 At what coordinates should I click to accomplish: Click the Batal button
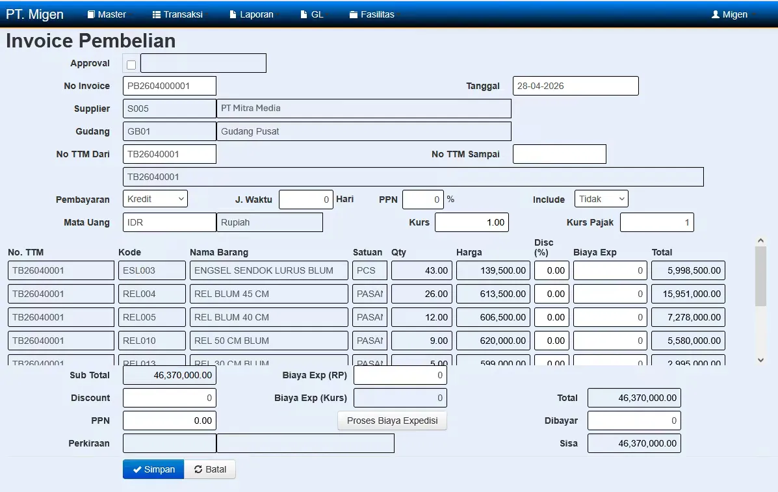pos(210,469)
